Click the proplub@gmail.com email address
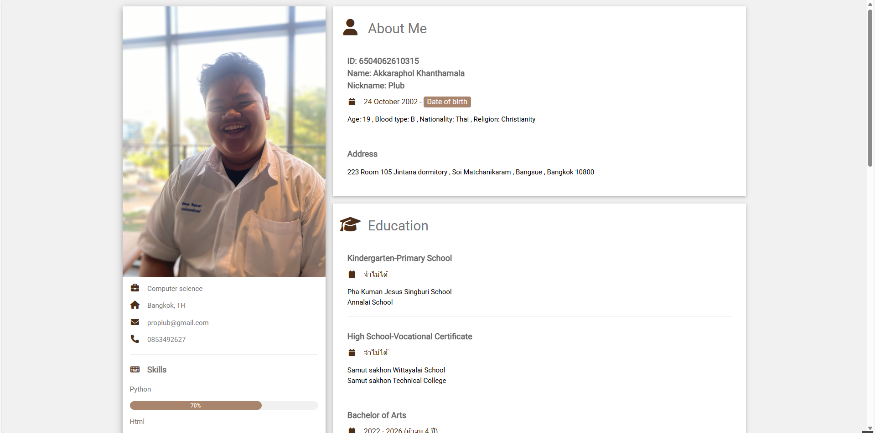The height and width of the screenshot is (433, 875). pyautogui.click(x=178, y=323)
